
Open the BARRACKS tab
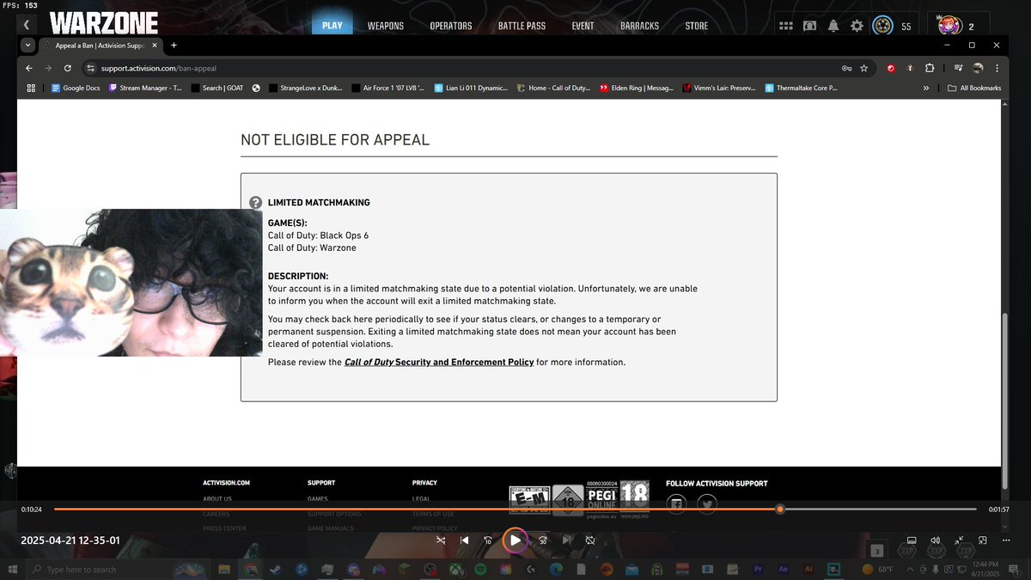point(640,26)
